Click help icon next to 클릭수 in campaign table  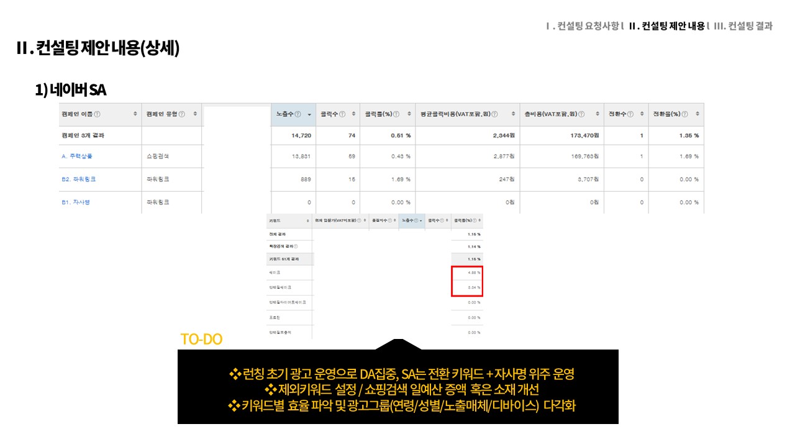(342, 114)
